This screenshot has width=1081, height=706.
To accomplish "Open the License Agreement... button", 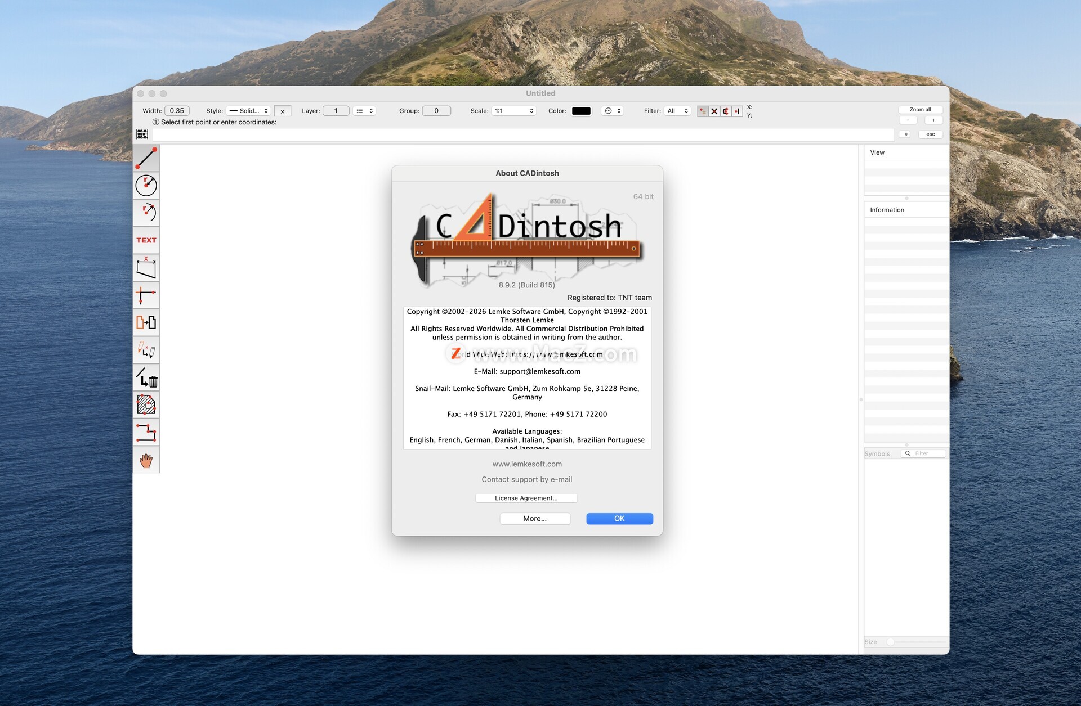I will (526, 498).
